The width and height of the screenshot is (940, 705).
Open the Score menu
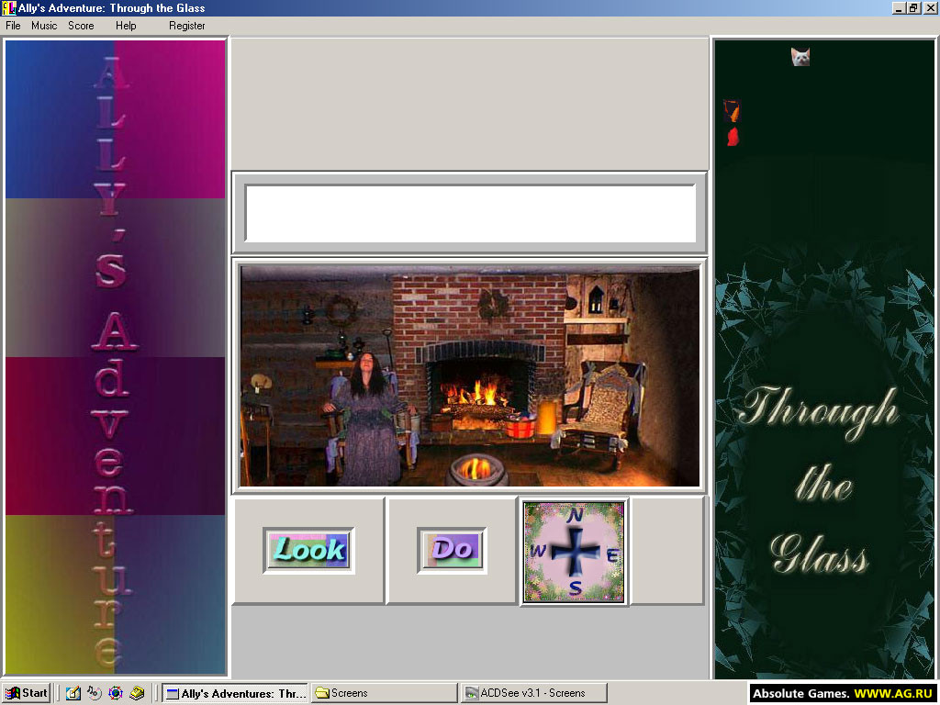(x=81, y=26)
